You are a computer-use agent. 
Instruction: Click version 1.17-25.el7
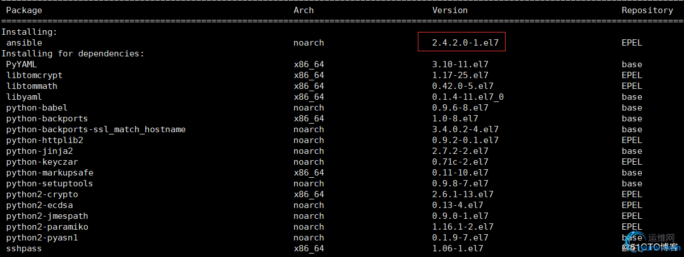pos(460,75)
